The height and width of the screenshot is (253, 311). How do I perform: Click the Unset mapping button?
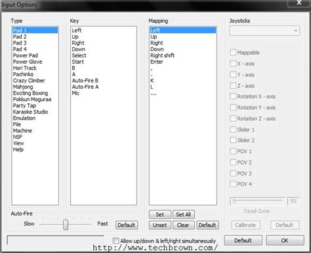click(160, 225)
